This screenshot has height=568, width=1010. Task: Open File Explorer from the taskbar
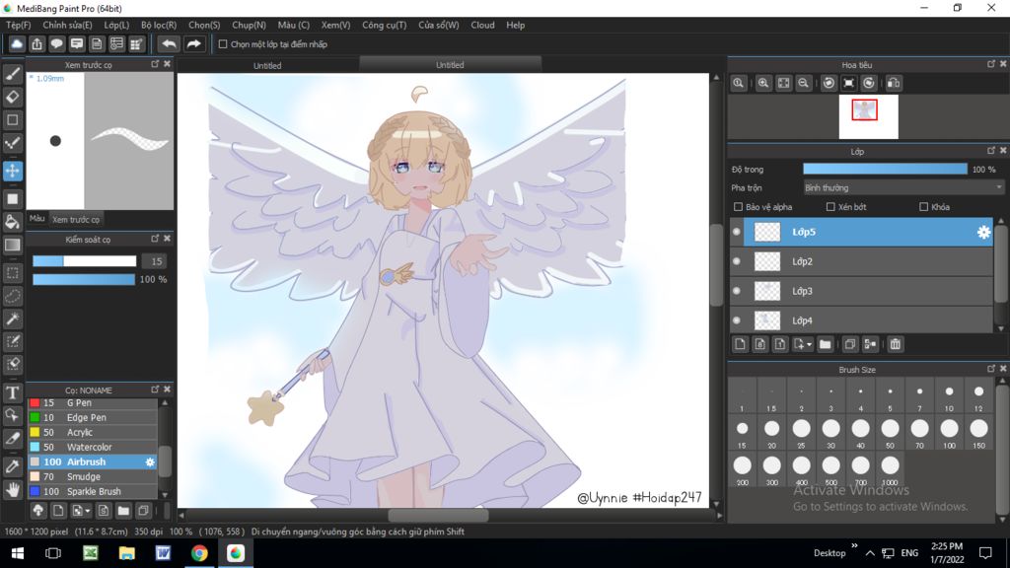coord(127,553)
